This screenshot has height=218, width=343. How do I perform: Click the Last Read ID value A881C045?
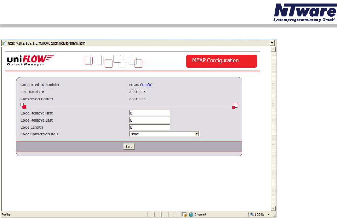click(137, 92)
